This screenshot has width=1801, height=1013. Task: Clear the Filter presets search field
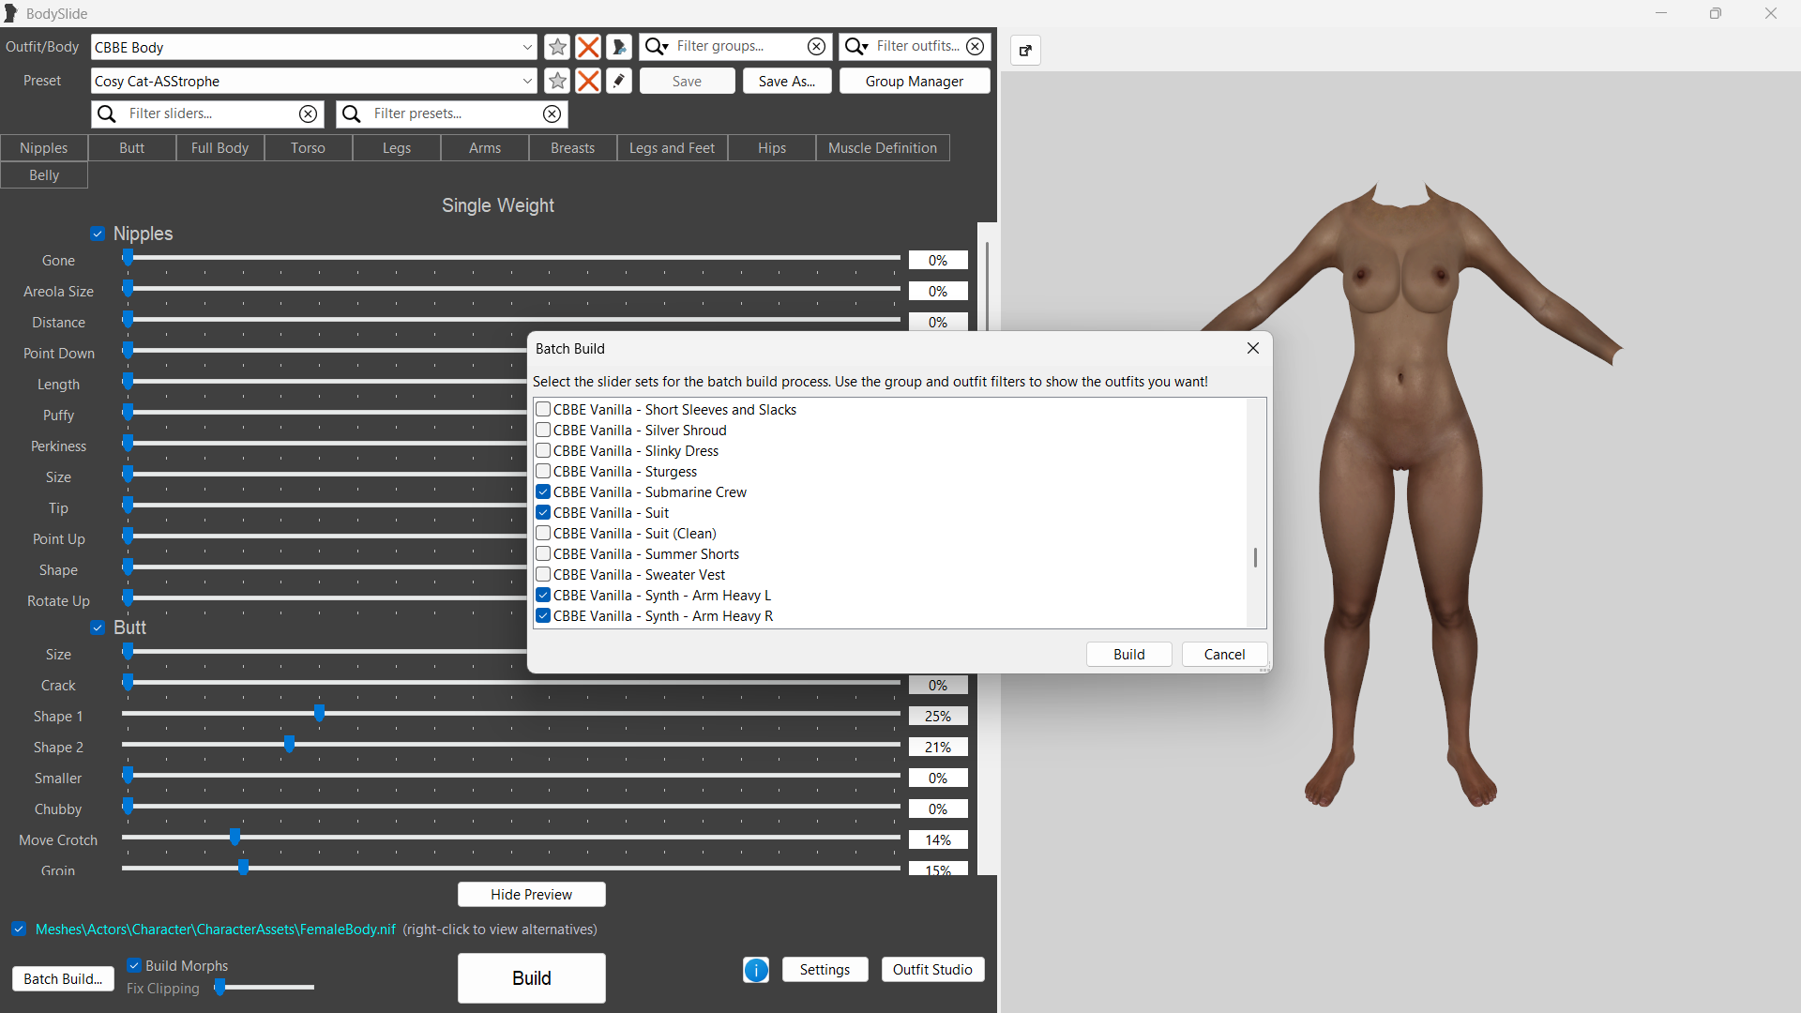coord(552,113)
